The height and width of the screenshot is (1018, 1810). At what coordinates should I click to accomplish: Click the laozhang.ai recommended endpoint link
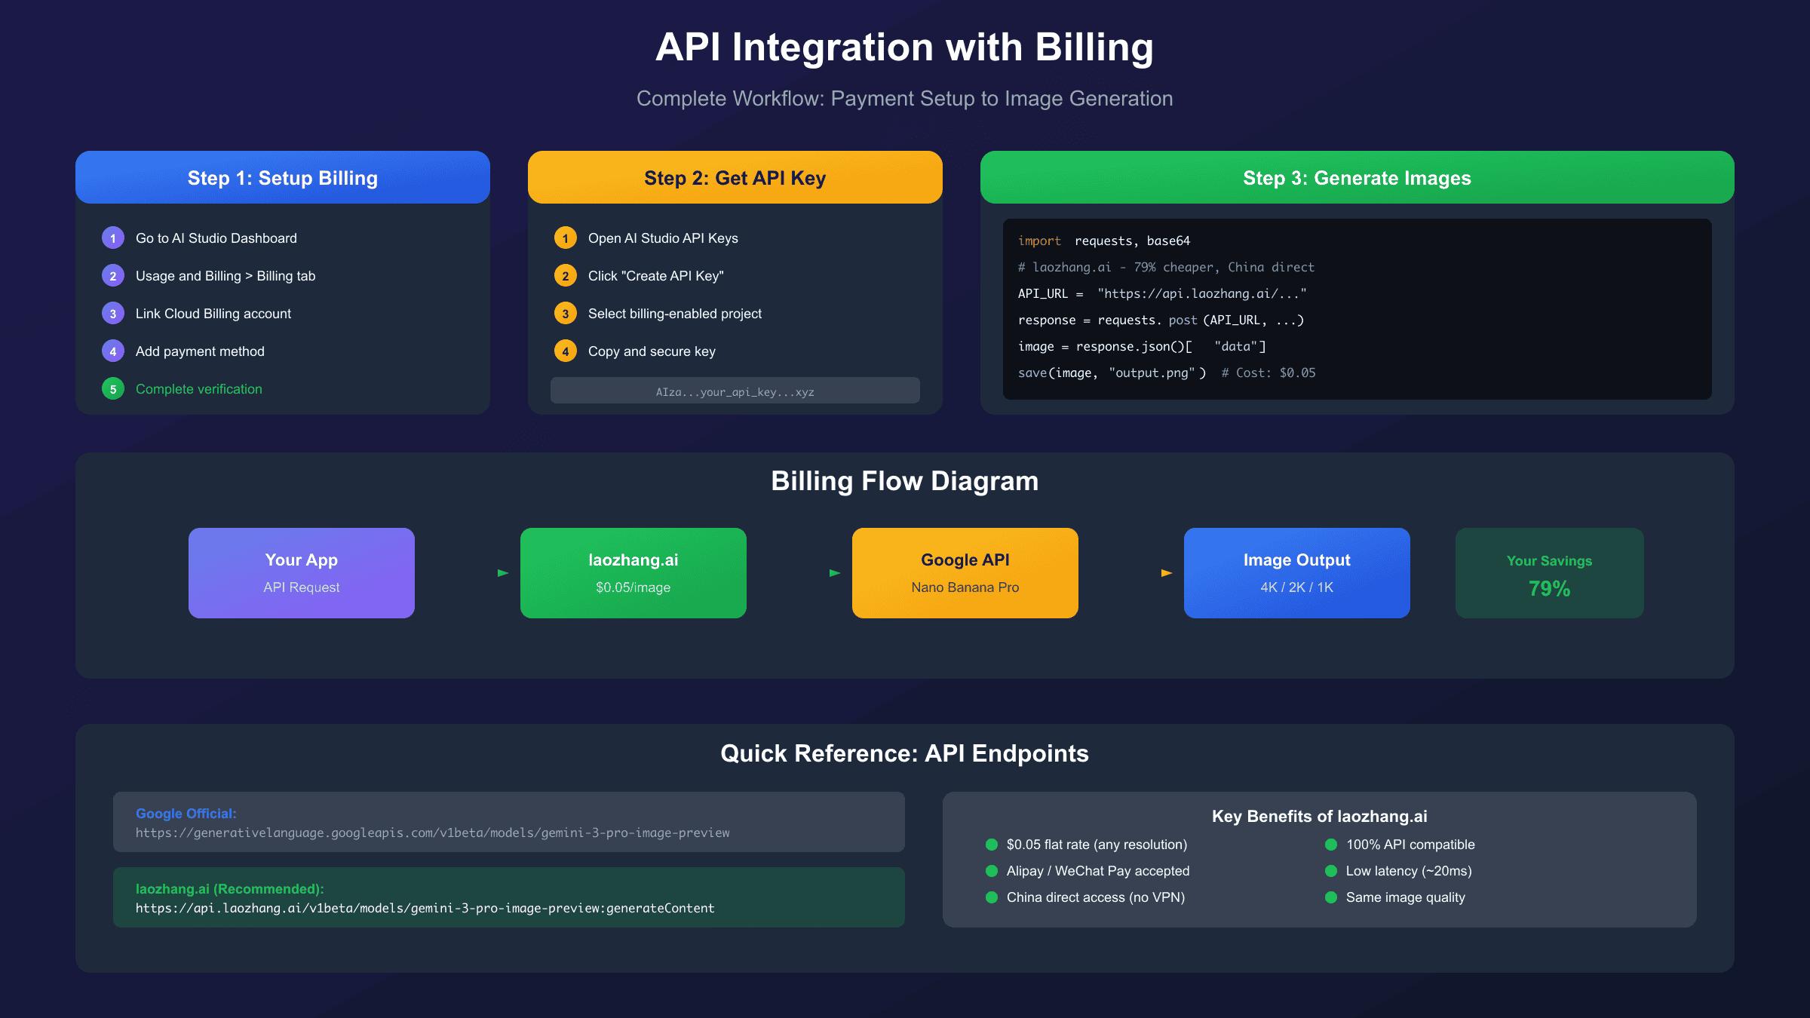coord(425,908)
